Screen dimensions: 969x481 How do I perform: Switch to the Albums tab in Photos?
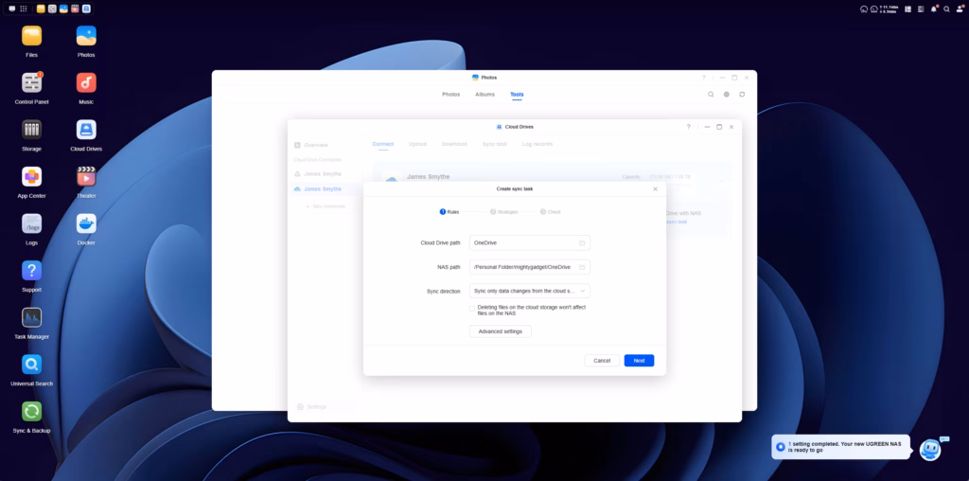point(484,95)
